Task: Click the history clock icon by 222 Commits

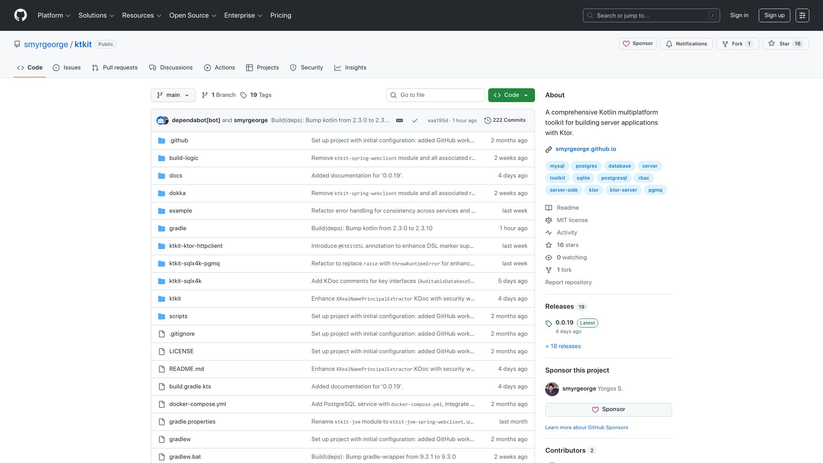Action: coord(487,120)
